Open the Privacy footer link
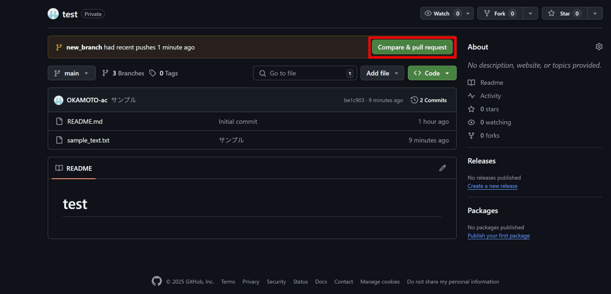This screenshot has height=294, width=611. (x=251, y=281)
